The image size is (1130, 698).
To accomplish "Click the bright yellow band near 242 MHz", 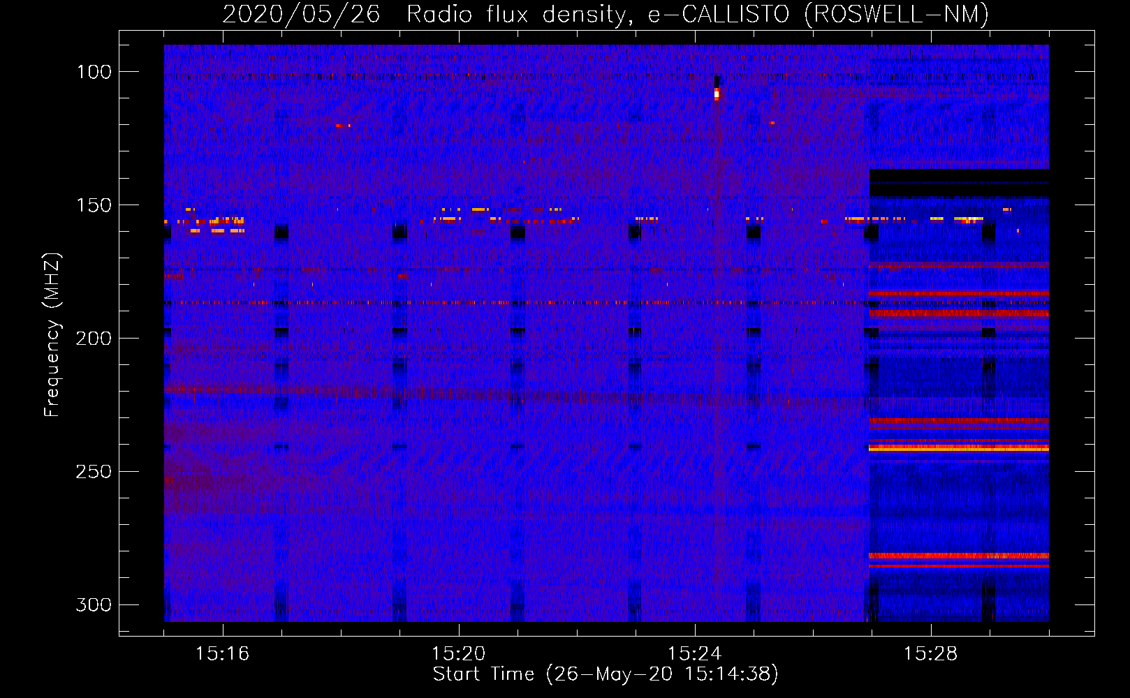I will (x=959, y=449).
